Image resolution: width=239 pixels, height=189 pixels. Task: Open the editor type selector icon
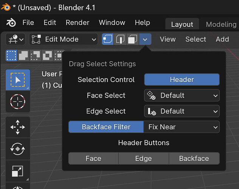[16, 39]
